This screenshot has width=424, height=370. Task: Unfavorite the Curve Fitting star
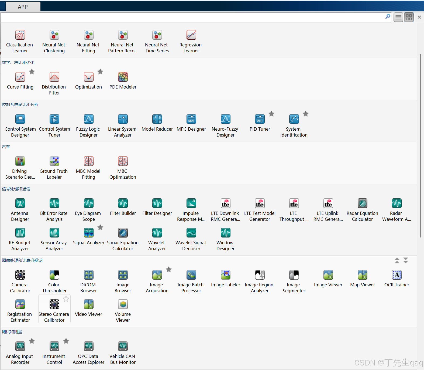[32, 72]
